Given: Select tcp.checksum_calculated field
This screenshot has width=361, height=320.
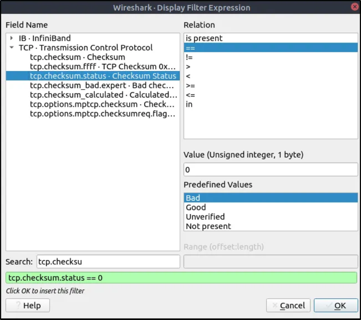Looking at the screenshot, I should (93, 95).
